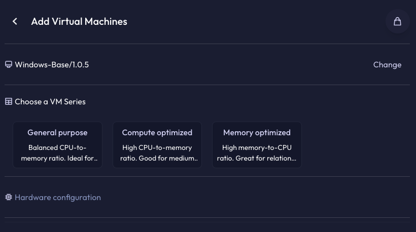Click the Choose a VM Series heading
This screenshot has height=232, width=416.
coord(50,102)
